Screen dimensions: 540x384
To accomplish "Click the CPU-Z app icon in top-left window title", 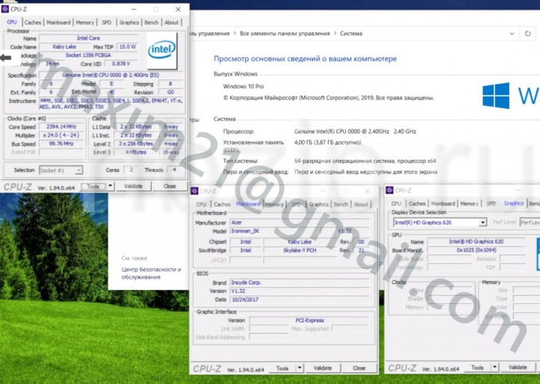I will pyautogui.click(x=5, y=9).
